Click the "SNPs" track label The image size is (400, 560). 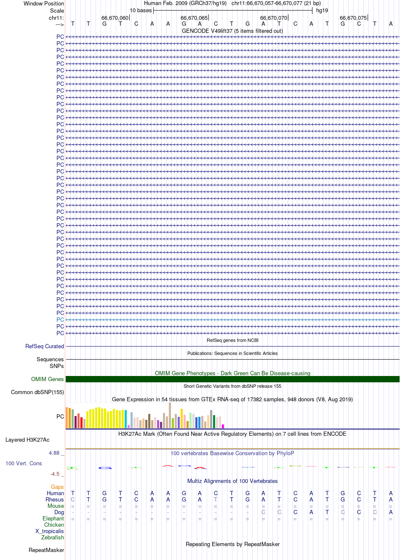[x=57, y=366]
